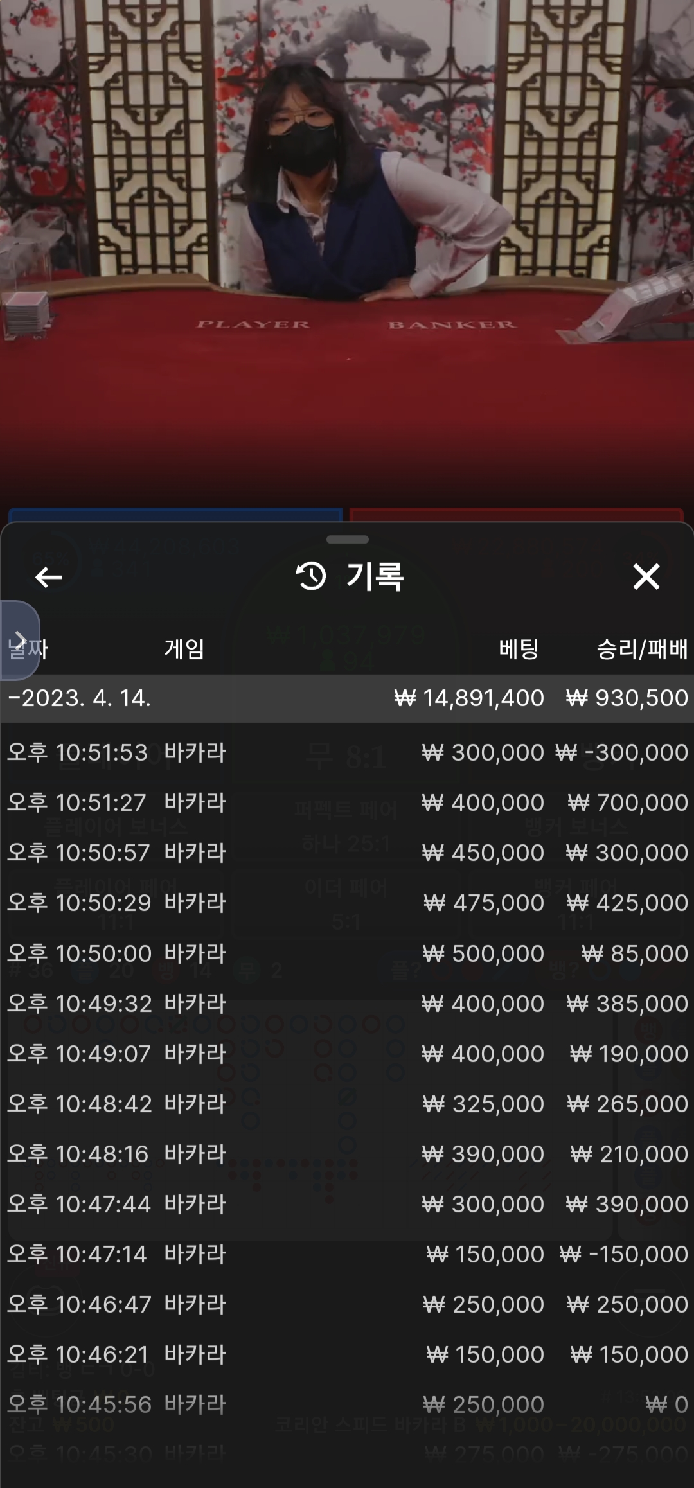The image size is (694, 1488).
Task: Select the 베팅 column header
Action: point(518,649)
